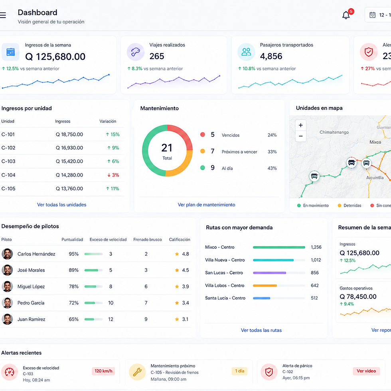Click the Villa Nueva - Centro demand bar
The width and height of the screenshot is (391, 391).
tap(279, 260)
